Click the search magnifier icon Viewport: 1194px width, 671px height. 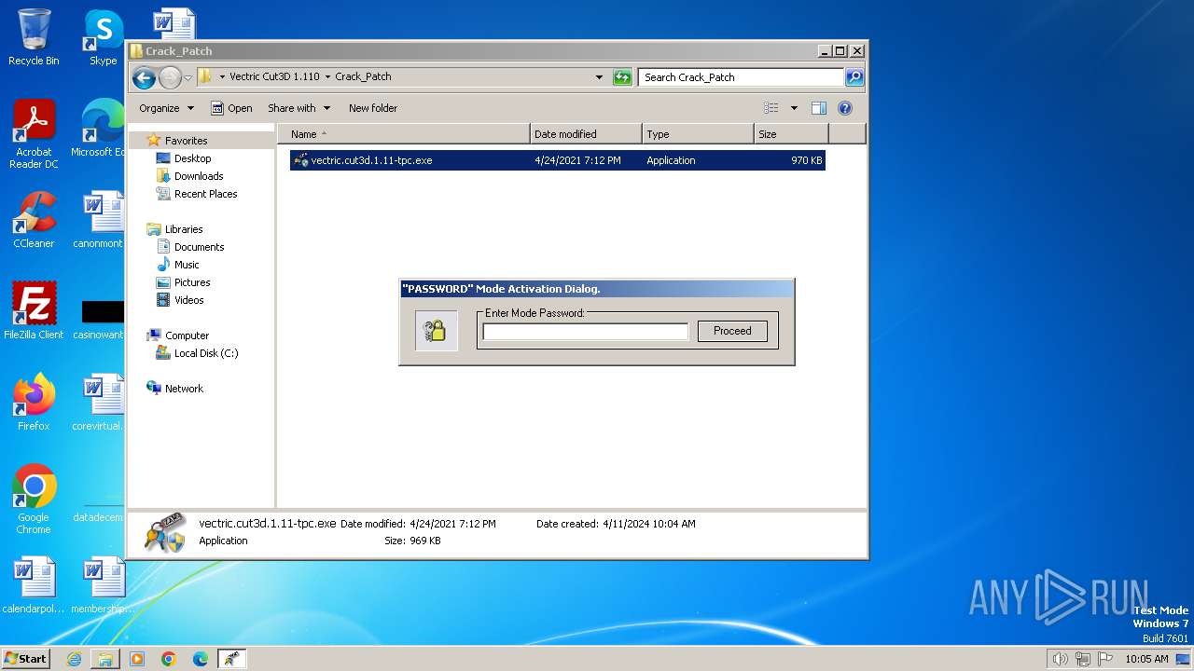[x=854, y=77]
